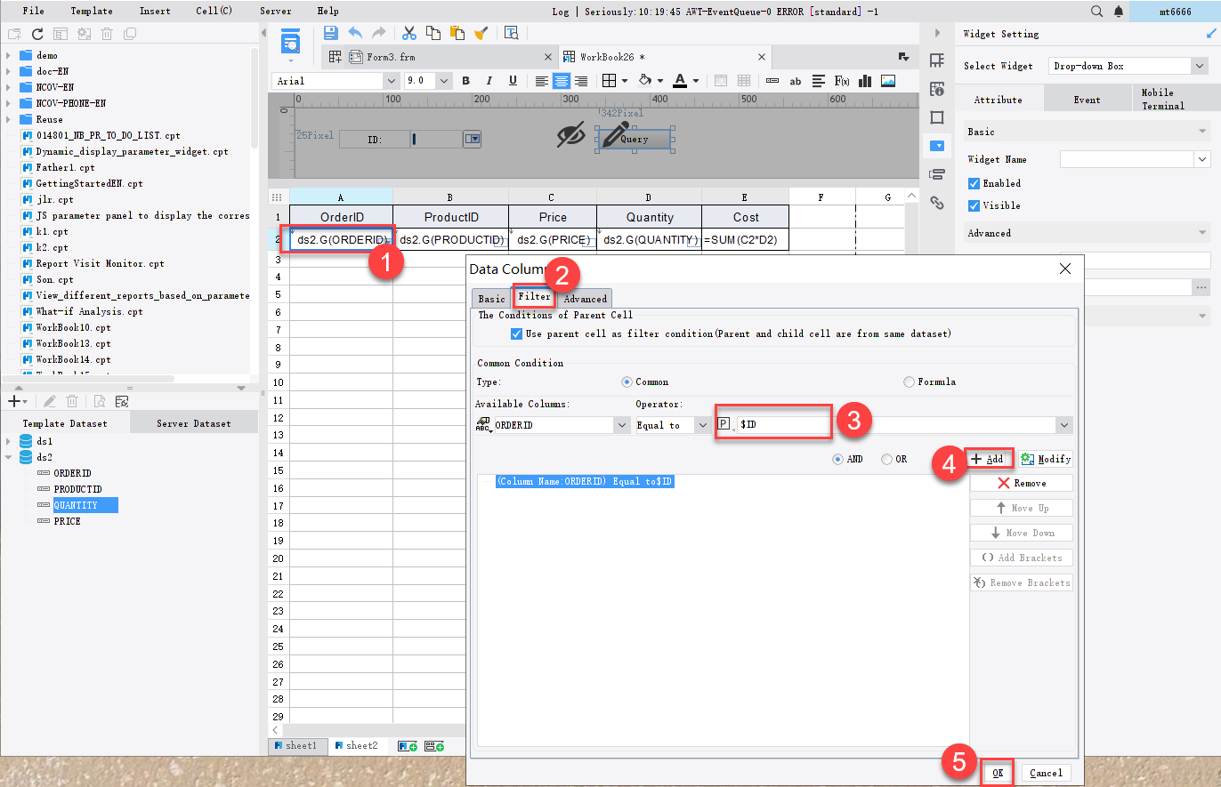Disable the Enabled checkbox in Widget Setting

point(972,182)
